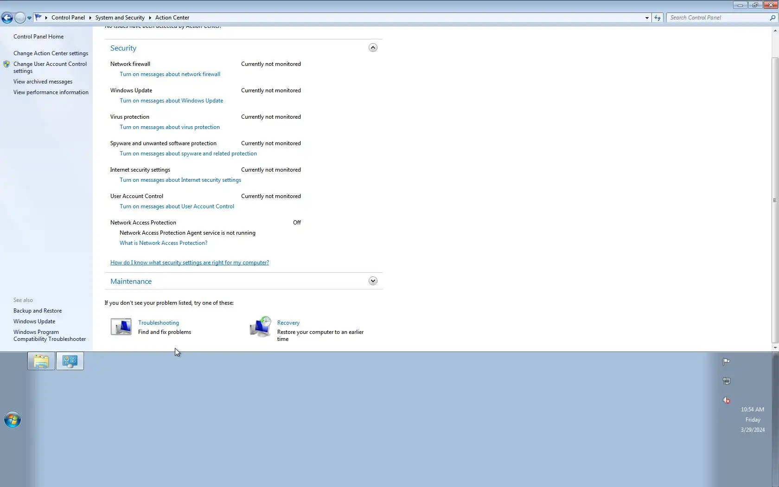The width and height of the screenshot is (779, 487).
Task: Open the Troubleshooting link
Action: click(x=159, y=323)
